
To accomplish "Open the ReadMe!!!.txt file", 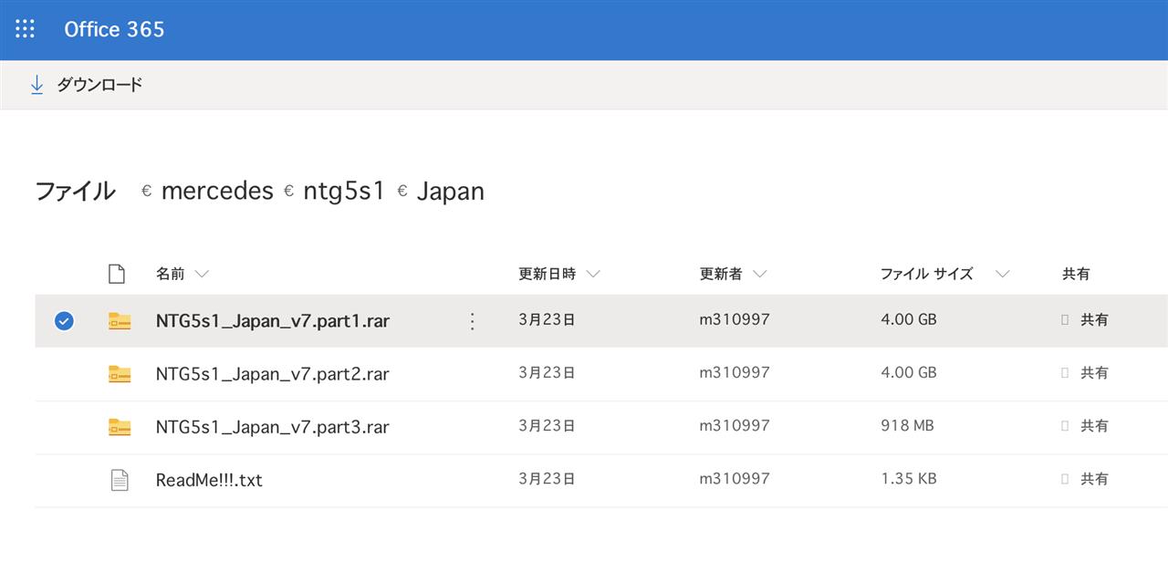I will [209, 480].
